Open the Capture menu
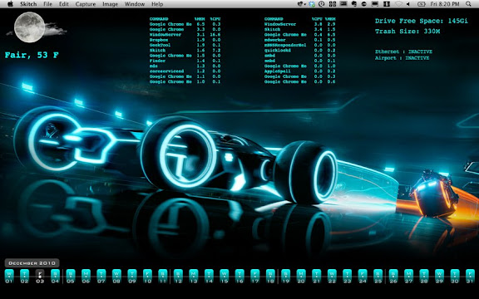This screenshot has height=299, width=479. click(86, 4)
